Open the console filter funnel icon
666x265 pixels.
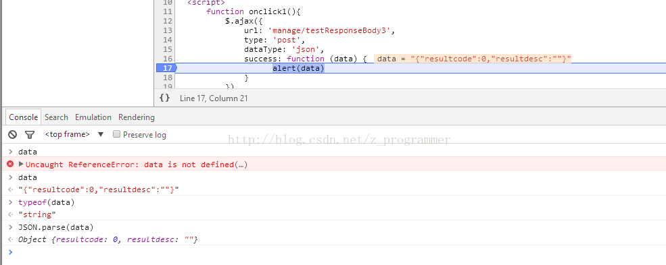click(29, 135)
